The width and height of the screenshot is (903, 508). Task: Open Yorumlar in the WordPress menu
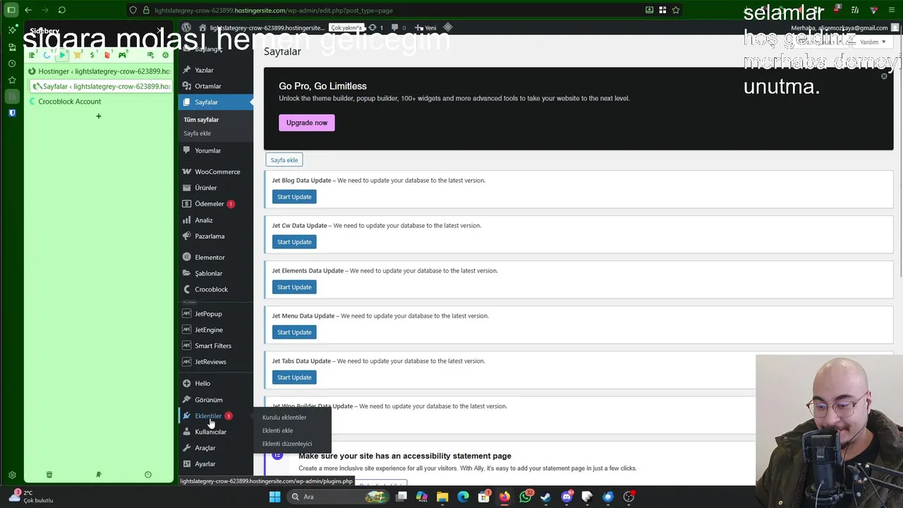pos(215,150)
